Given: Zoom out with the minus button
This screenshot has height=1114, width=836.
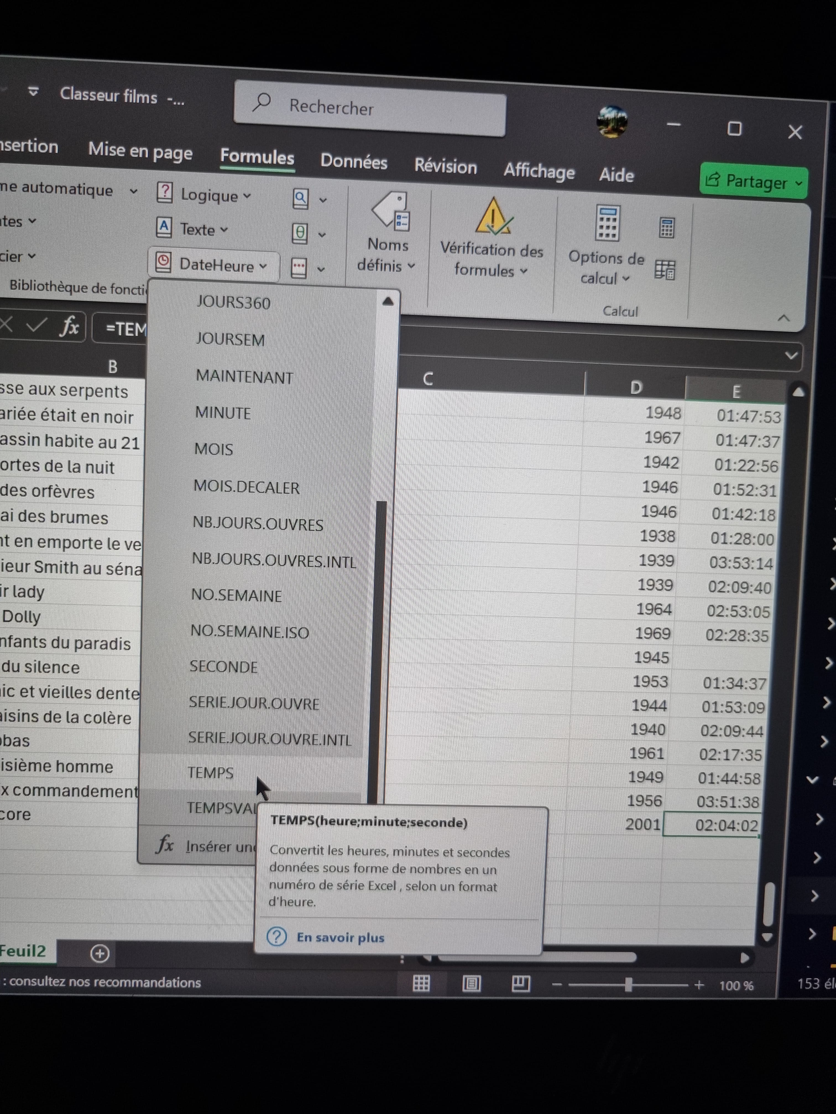Looking at the screenshot, I should pyautogui.click(x=557, y=984).
